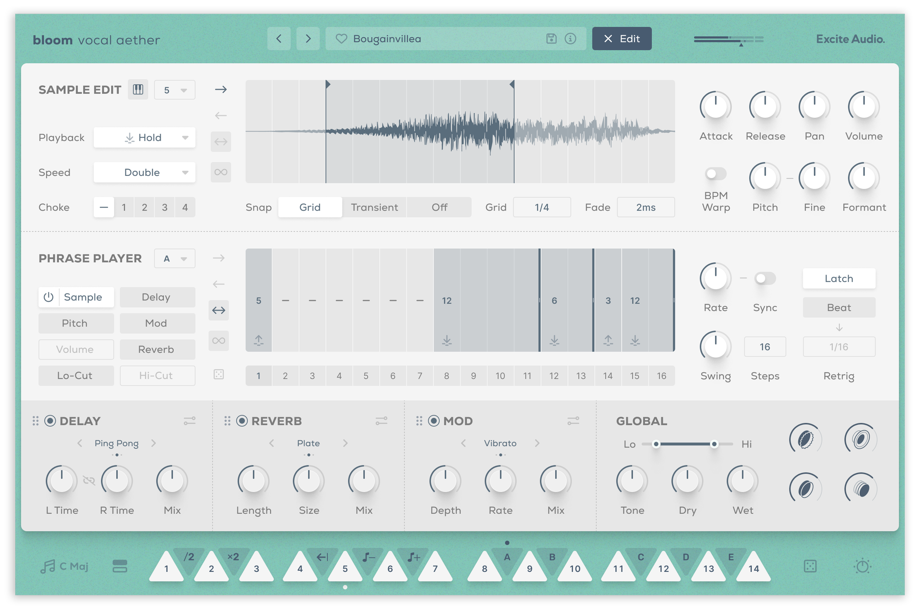Click the metronome icon at bottom right

click(x=862, y=566)
